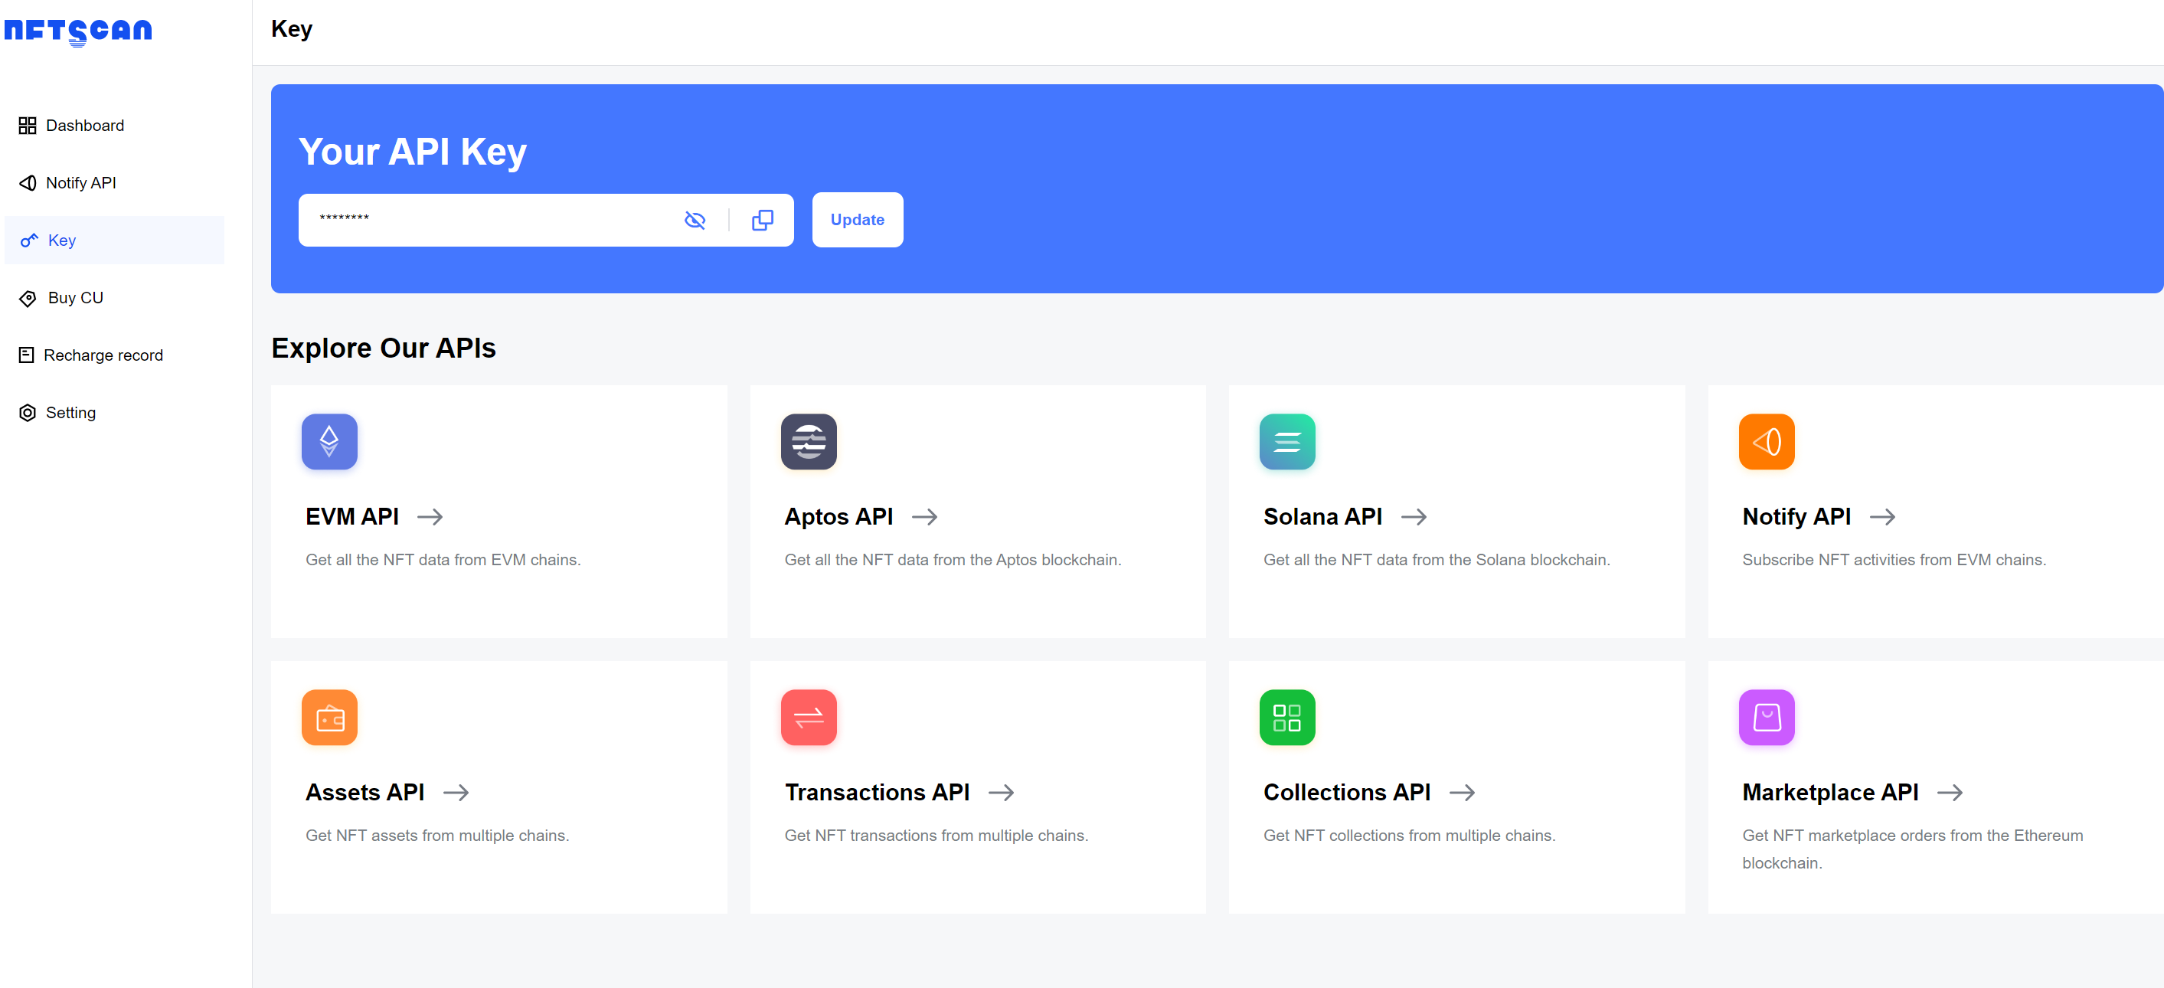
Task: Toggle API key visibility eye icon
Action: click(695, 219)
